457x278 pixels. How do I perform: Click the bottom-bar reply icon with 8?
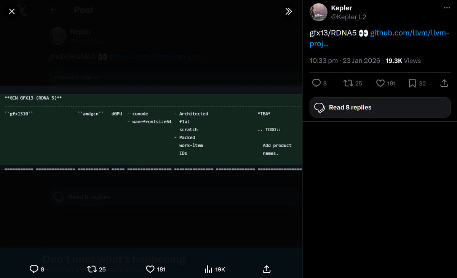pyautogui.click(x=37, y=269)
